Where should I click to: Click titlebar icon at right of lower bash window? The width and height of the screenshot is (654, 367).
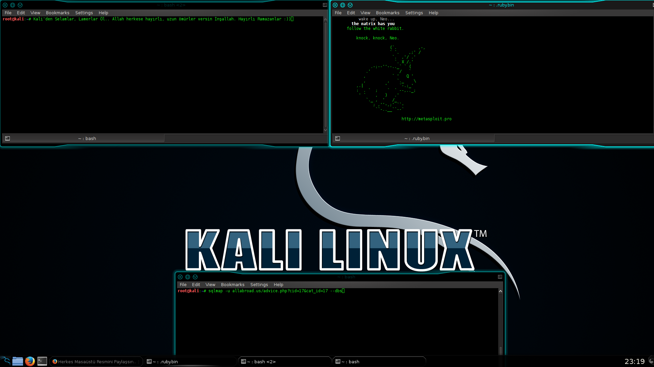tap(500, 277)
